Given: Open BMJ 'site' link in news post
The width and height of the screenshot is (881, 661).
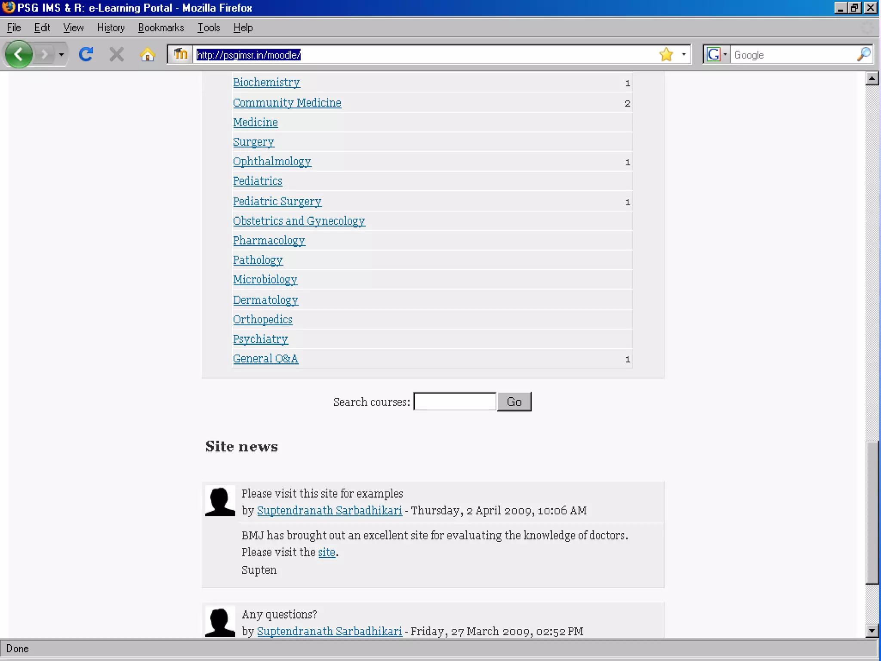Looking at the screenshot, I should tap(326, 552).
